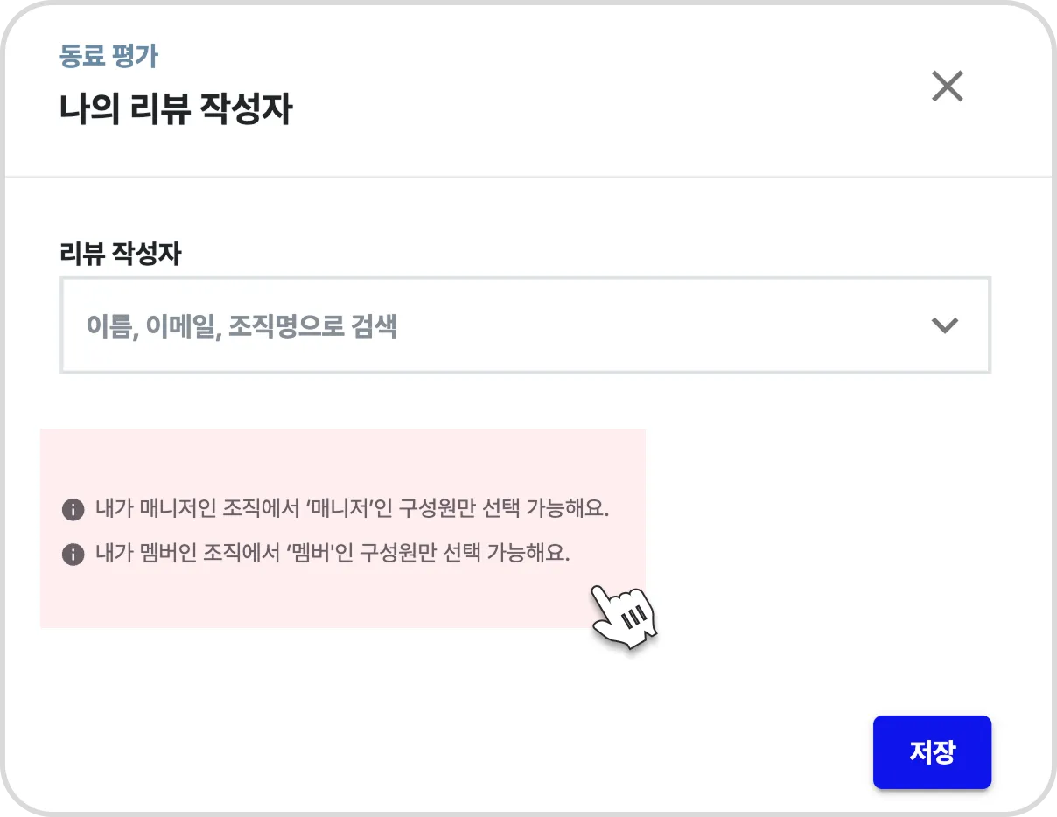
Task: Click the 리뷰 작성자 field label
Action: pyautogui.click(x=121, y=255)
